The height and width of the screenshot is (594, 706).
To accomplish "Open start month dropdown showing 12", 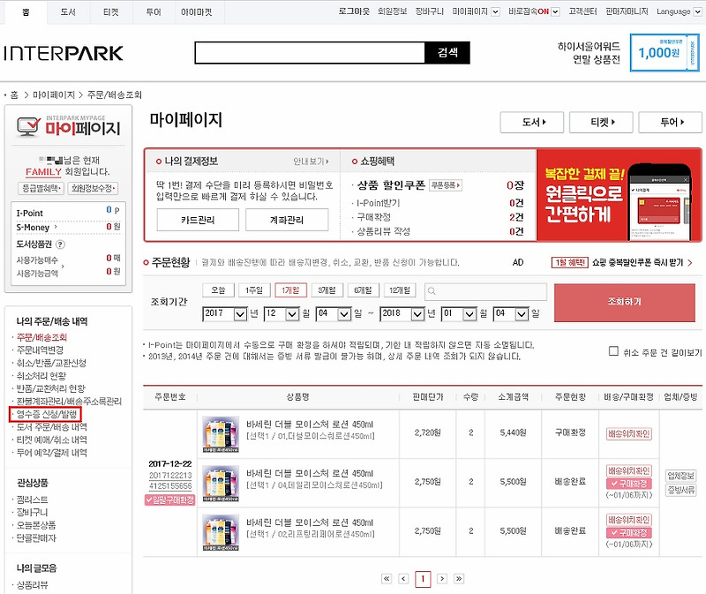I will point(282,313).
